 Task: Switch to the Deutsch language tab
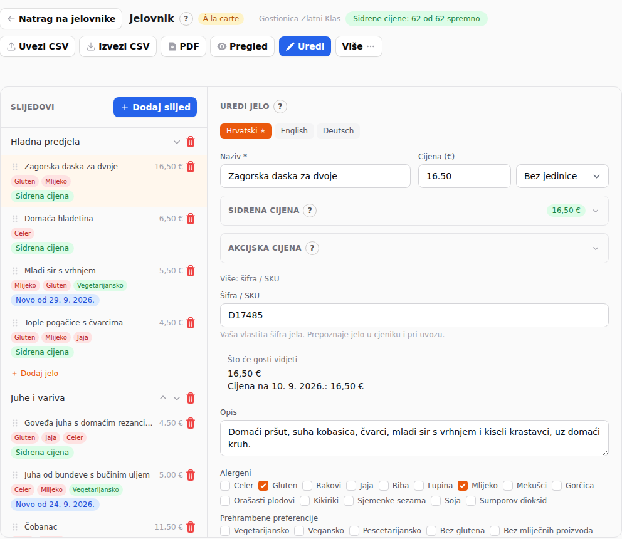(338, 131)
